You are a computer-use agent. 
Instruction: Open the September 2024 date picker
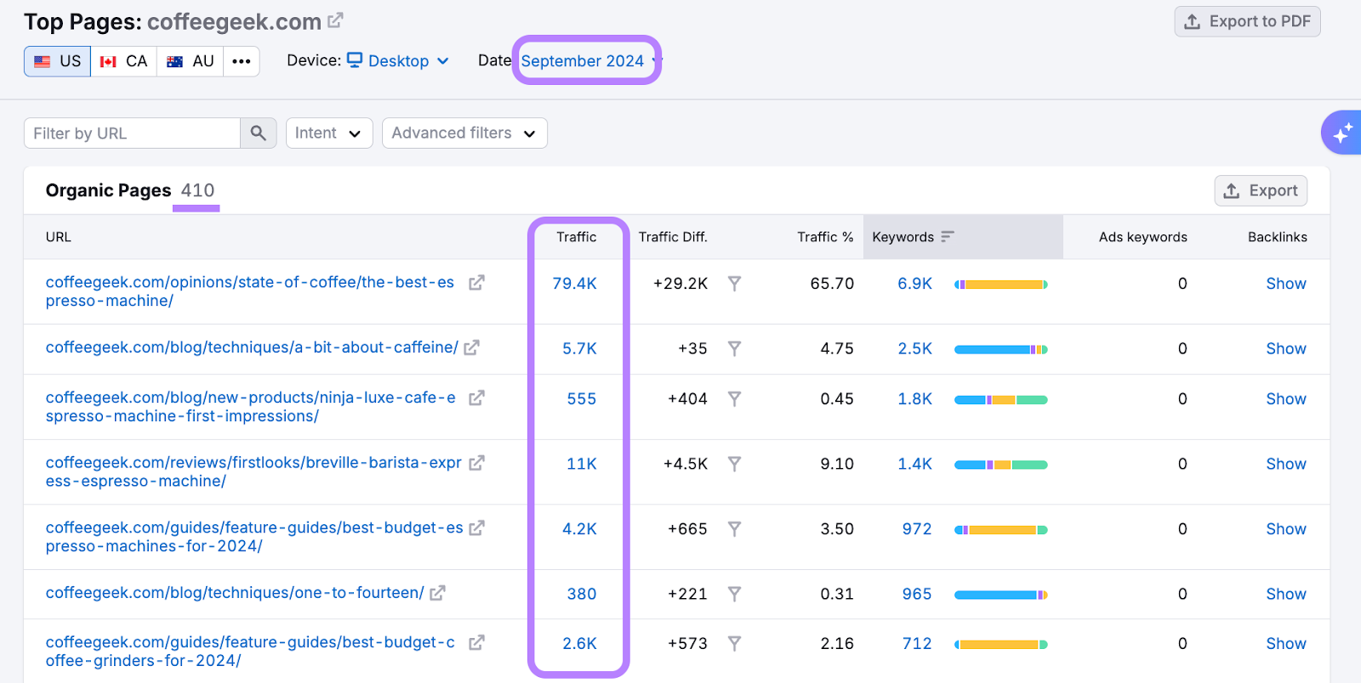586,61
